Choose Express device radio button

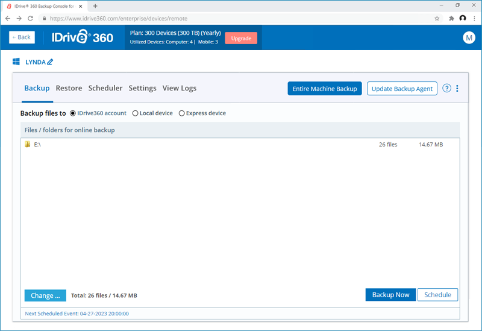click(182, 113)
